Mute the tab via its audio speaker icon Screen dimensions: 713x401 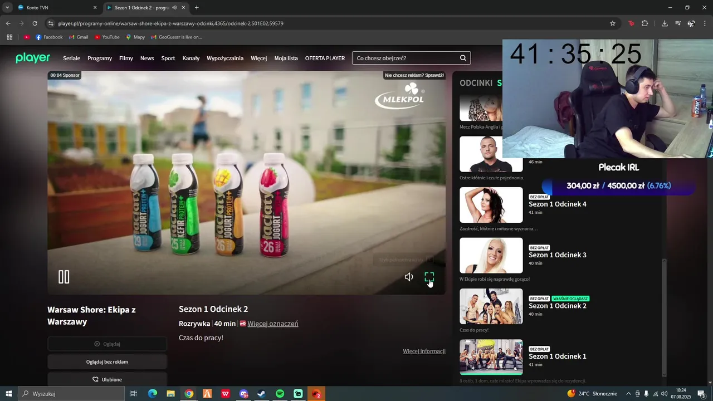(x=174, y=8)
